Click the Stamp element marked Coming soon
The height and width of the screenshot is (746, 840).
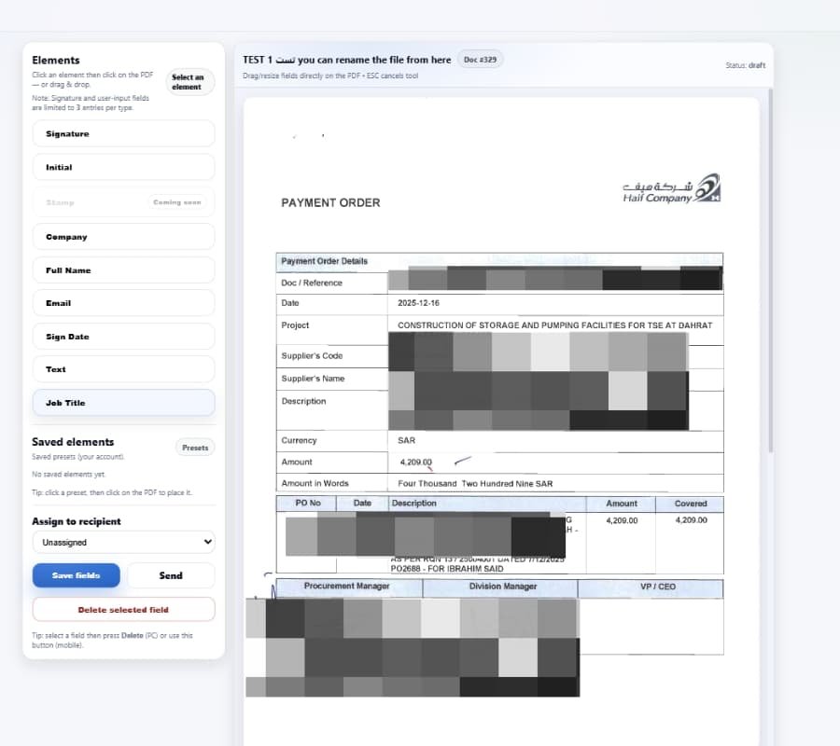pyautogui.click(x=123, y=201)
